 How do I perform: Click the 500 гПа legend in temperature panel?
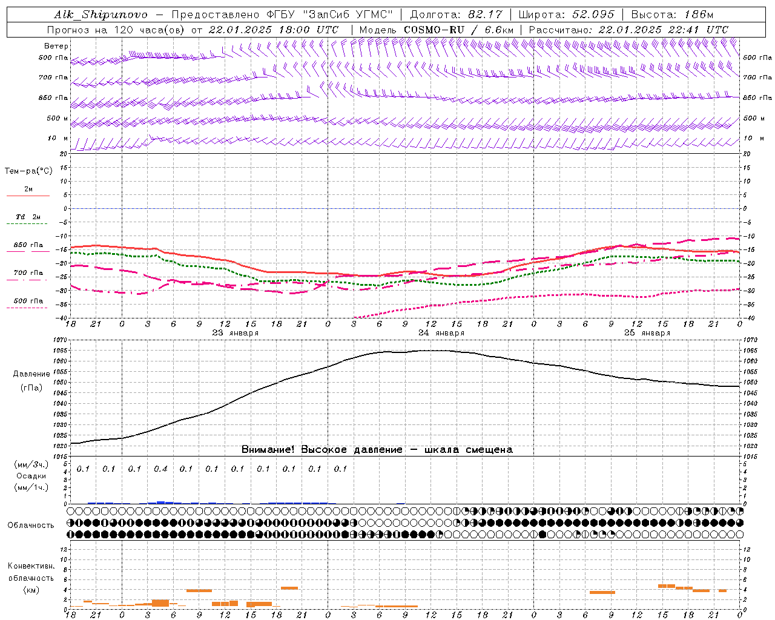[x=28, y=301]
